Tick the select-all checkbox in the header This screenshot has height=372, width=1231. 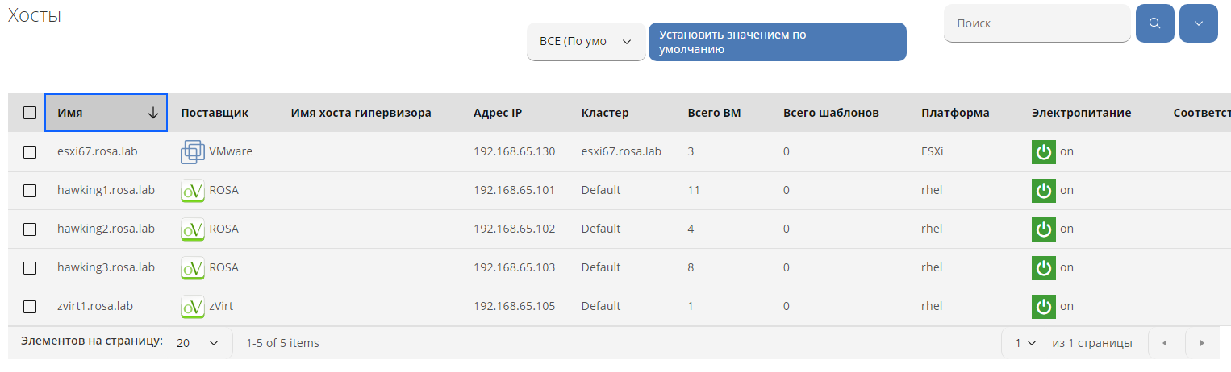point(30,113)
